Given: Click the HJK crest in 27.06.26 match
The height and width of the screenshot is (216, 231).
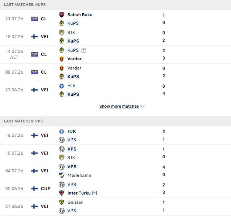Looking at the screenshot, I should (61, 86).
